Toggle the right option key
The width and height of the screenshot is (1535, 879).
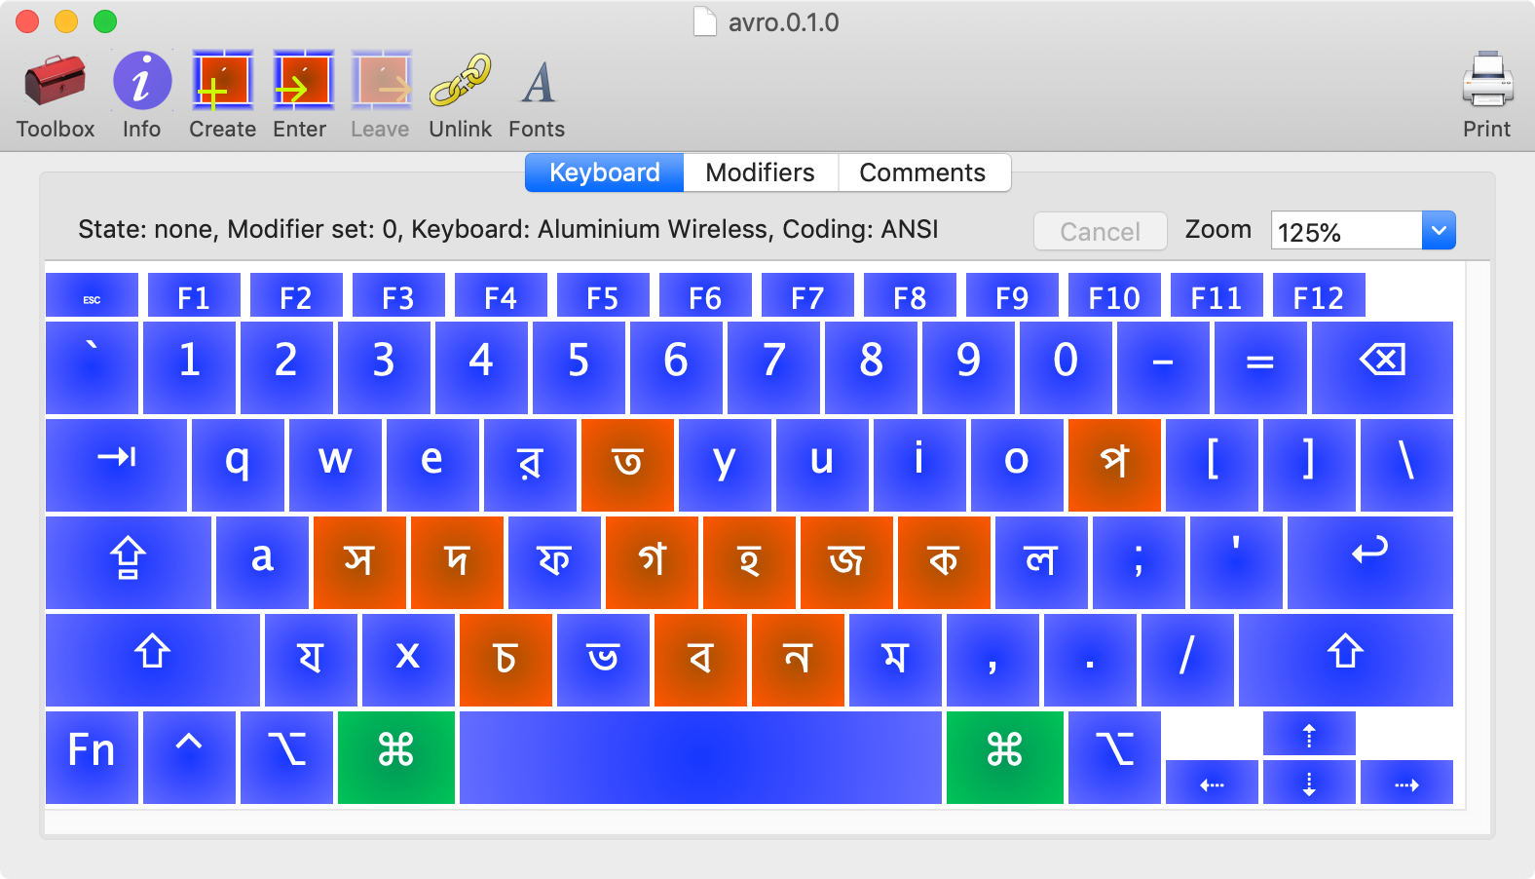(x=1113, y=756)
